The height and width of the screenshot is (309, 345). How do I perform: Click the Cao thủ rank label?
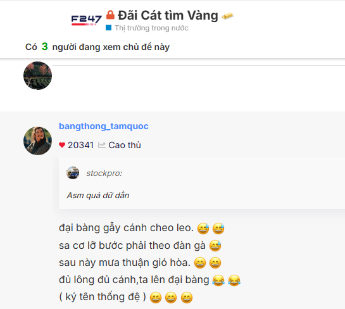(x=125, y=145)
